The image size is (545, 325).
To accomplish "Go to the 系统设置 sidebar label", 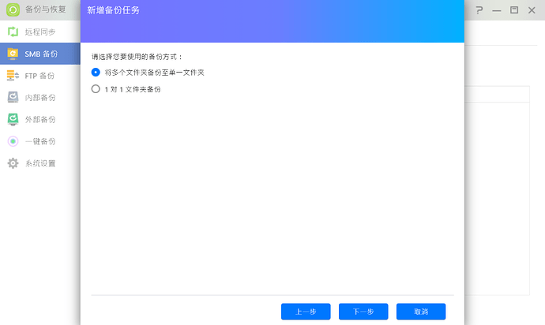I will click(x=40, y=163).
